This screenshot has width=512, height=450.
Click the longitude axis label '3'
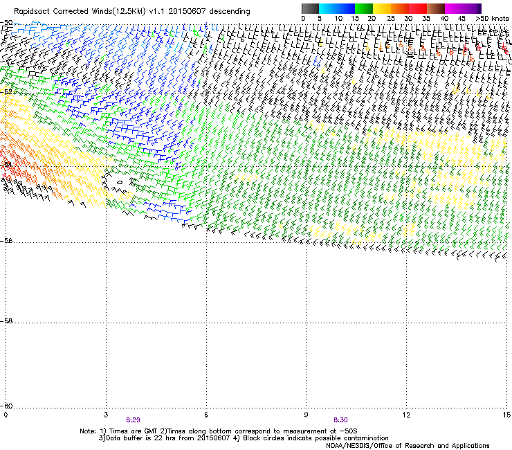tap(106, 415)
